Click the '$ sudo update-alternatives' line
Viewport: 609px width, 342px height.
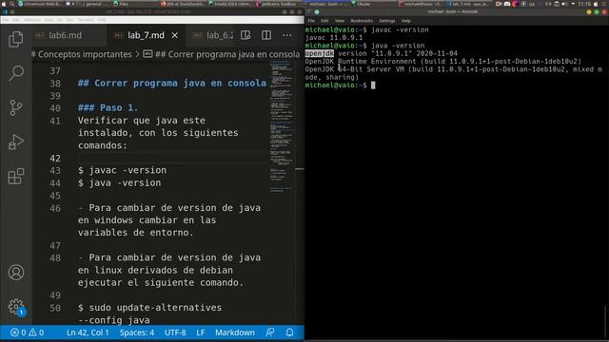coord(149,308)
